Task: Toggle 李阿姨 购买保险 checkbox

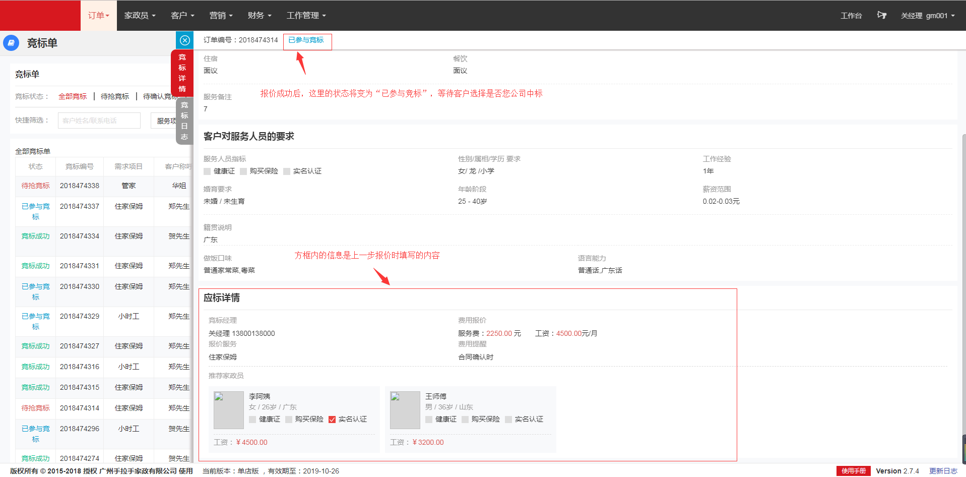Action: [289, 420]
